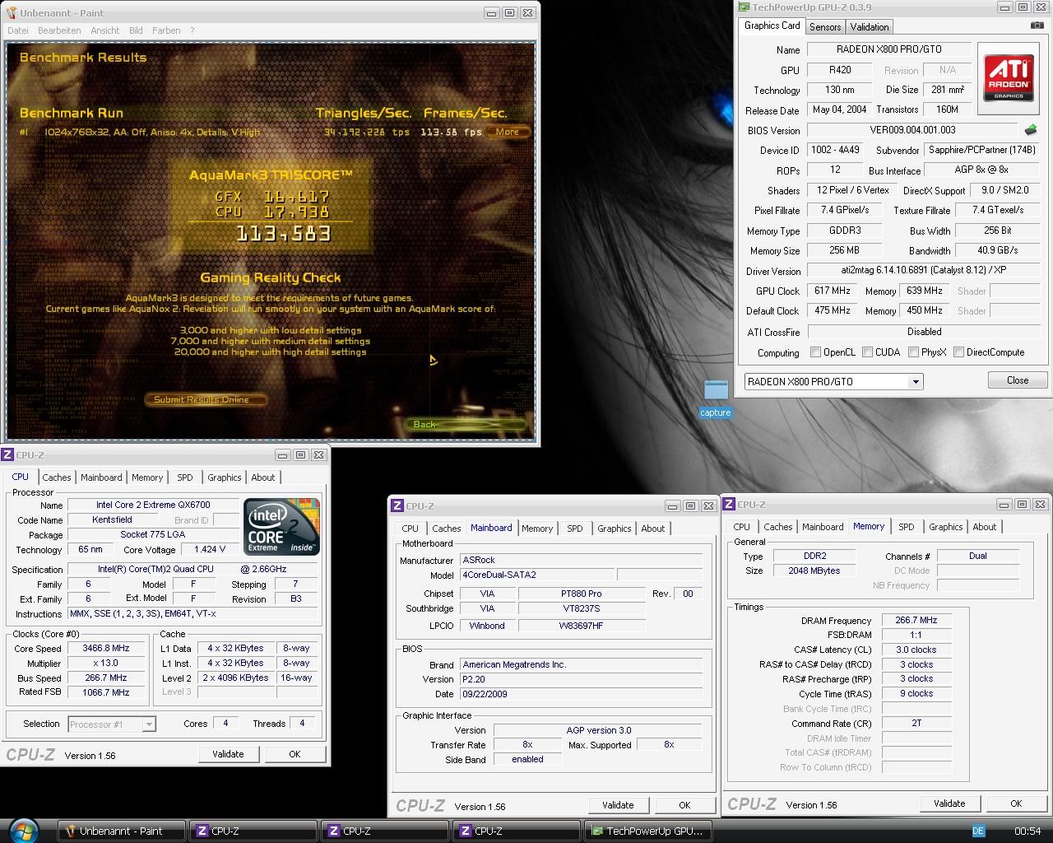This screenshot has height=843, width=1053.
Task: Click the More button in benchmark results
Action: (x=508, y=132)
